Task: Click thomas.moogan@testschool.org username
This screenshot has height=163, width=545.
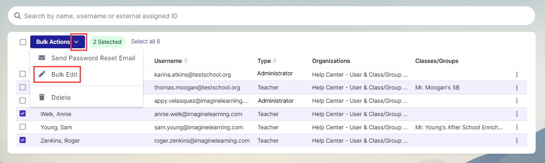Action: [x=197, y=88]
